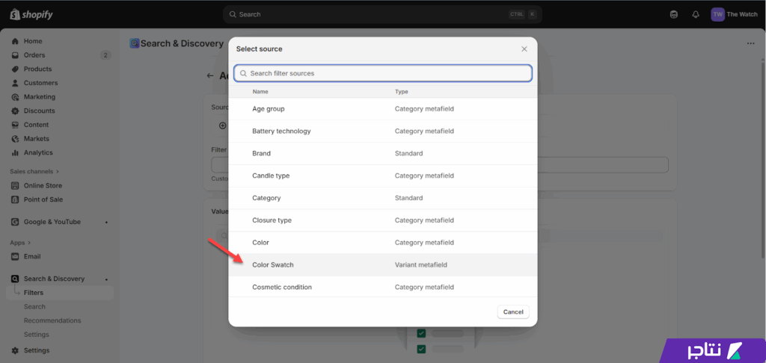Click the Settings gear icon
Screen dimensions: 766x363
click(15, 350)
